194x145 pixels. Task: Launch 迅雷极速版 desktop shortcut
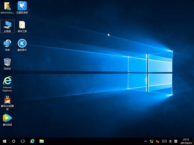coord(22,6)
